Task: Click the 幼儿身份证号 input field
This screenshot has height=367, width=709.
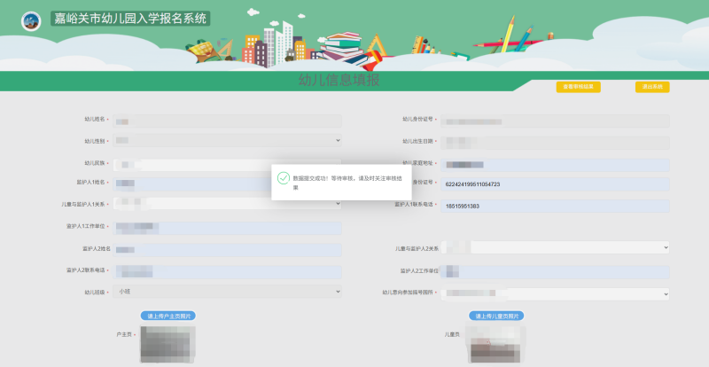Action: (x=555, y=119)
